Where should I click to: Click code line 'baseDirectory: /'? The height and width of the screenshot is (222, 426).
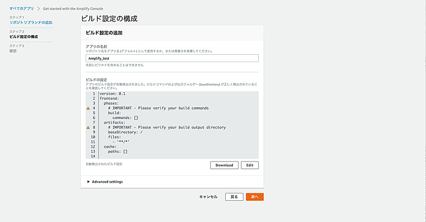[125, 132]
